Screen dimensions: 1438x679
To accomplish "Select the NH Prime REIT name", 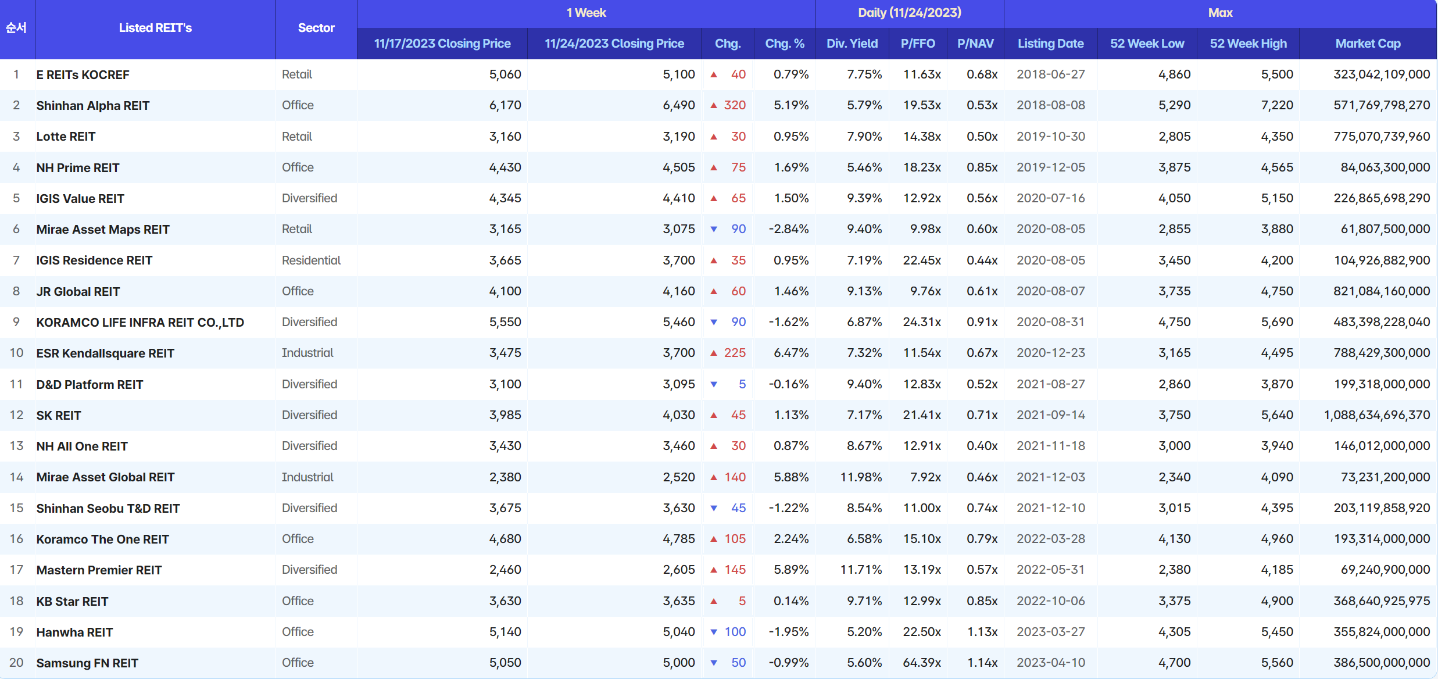I will (x=78, y=168).
